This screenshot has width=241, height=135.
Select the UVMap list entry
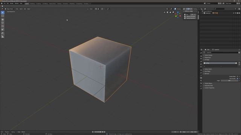[220, 63]
